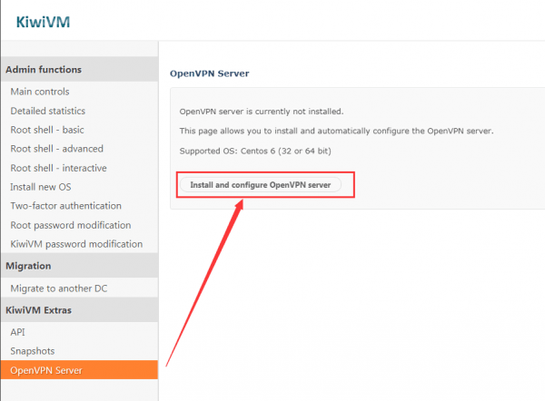Open Root shell - basic
This screenshot has width=545, height=401.
47,130
